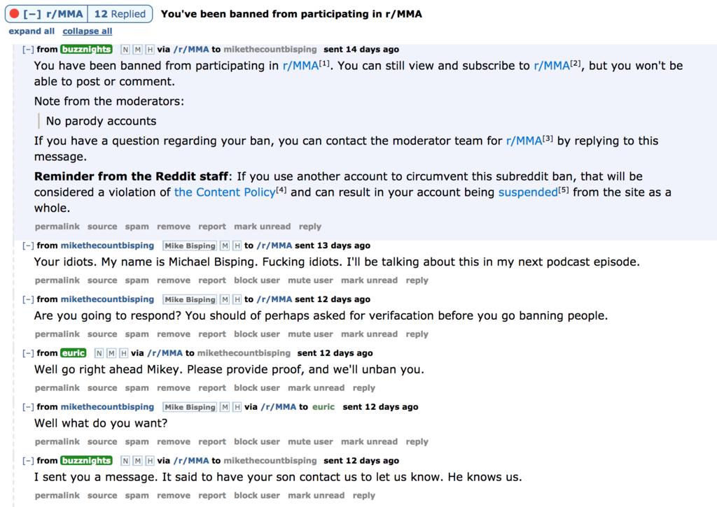Click the '12 Replied' label in the thread header
717x507 pixels.
coord(120,14)
